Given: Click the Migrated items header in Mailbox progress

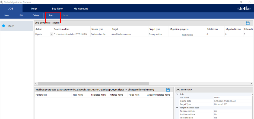Looking at the screenshot, I should (x=100, y=95).
